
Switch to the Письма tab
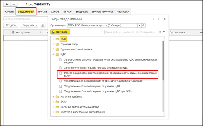42,12
